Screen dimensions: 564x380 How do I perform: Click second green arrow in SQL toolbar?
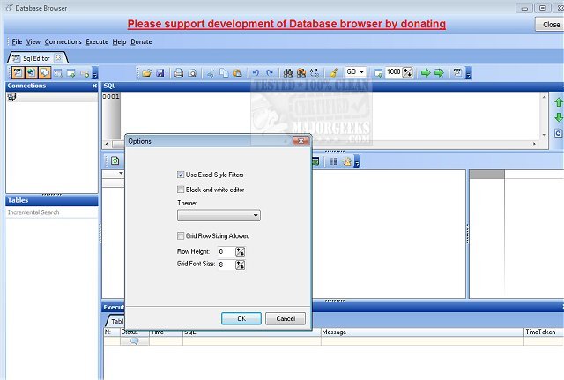[x=439, y=73]
